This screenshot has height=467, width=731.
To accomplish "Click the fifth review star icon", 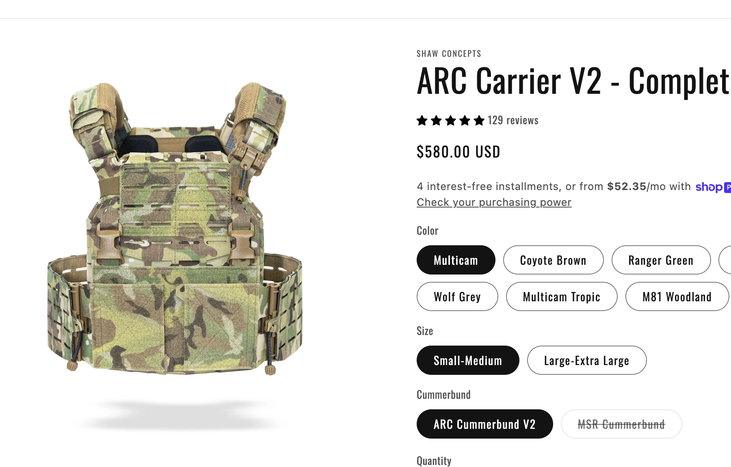I will [479, 121].
